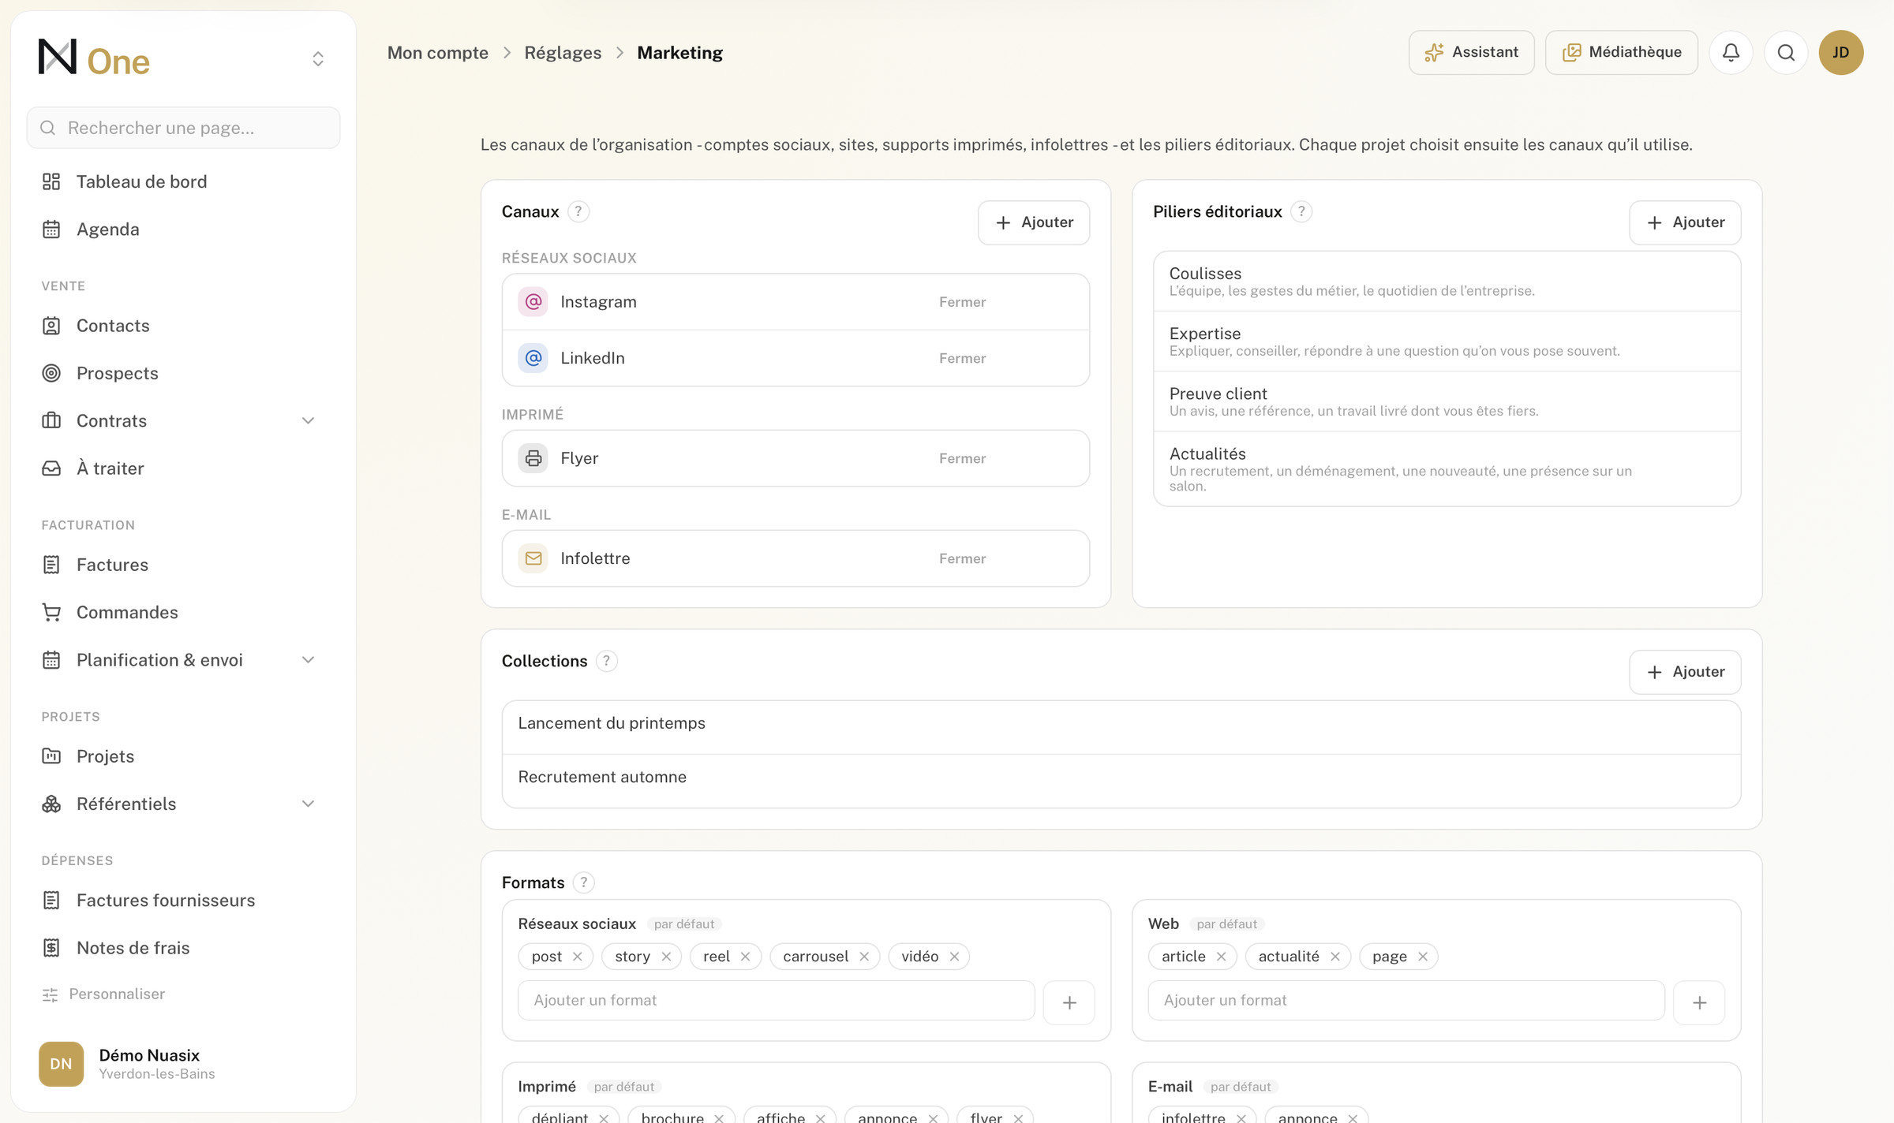Expand Planification & envoi chevron

coord(309,660)
